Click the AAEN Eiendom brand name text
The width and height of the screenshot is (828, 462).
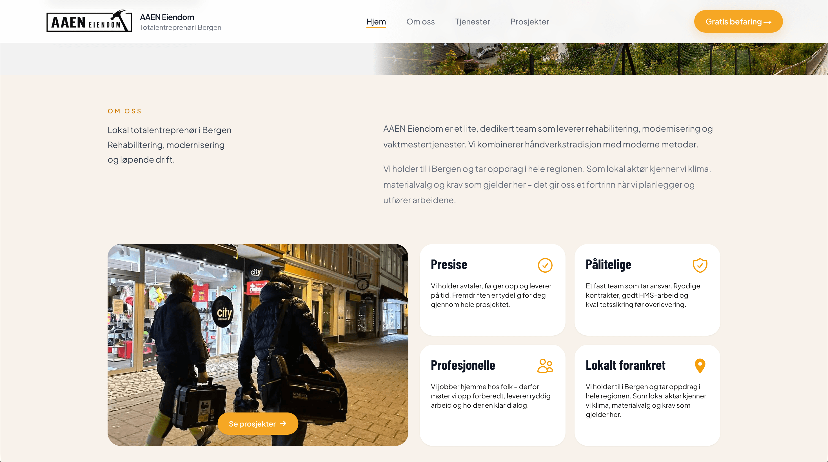pyautogui.click(x=167, y=17)
